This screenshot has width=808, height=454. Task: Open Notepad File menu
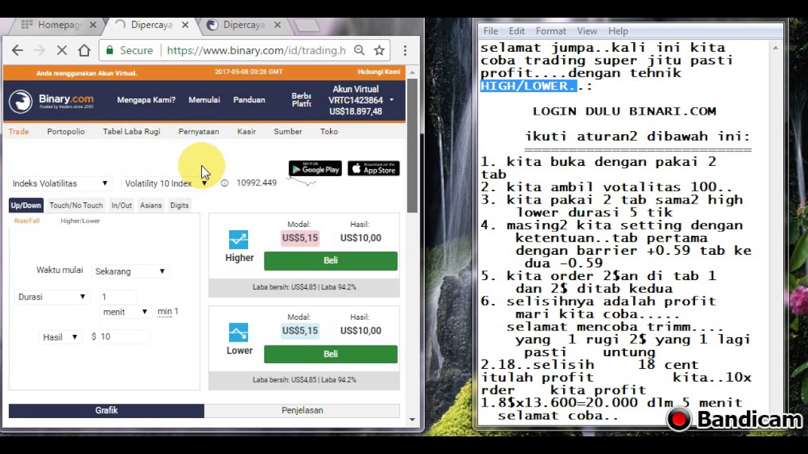490,31
